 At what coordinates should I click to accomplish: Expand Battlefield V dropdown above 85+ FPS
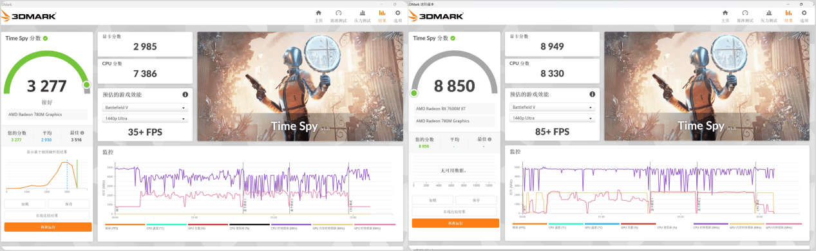pos(552,107)
